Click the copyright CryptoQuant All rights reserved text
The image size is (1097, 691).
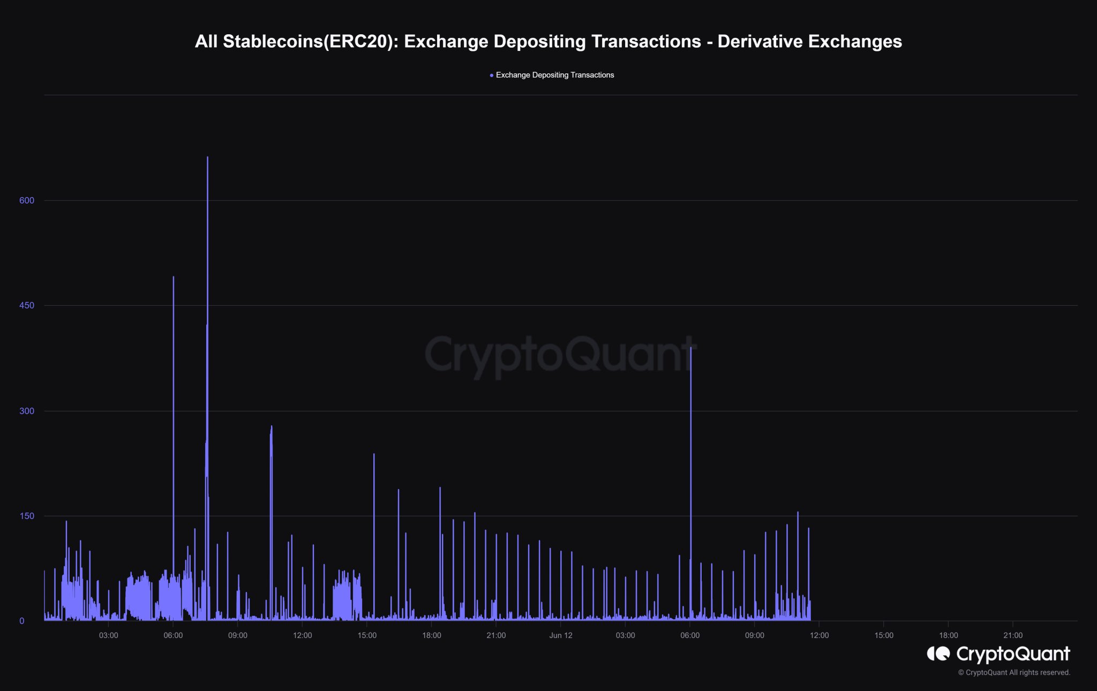(1014, 673)
